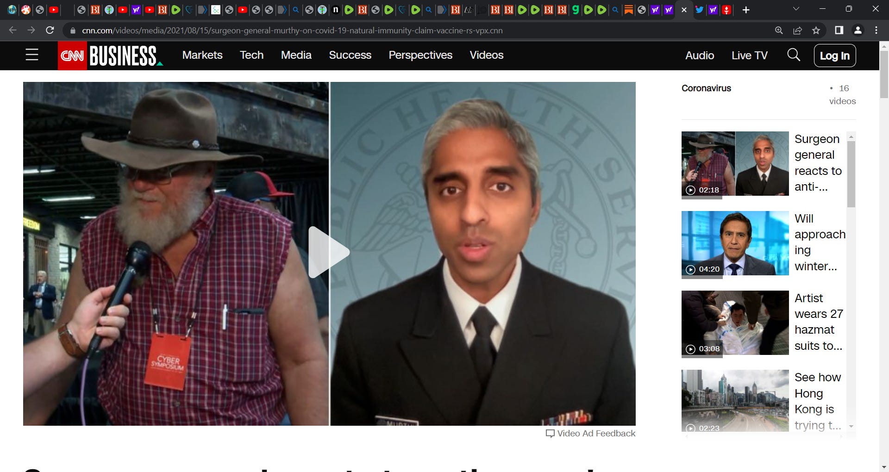Toggle the browser side panel
The width and height of the screenshot is (889, 472).
click(839, 30)
